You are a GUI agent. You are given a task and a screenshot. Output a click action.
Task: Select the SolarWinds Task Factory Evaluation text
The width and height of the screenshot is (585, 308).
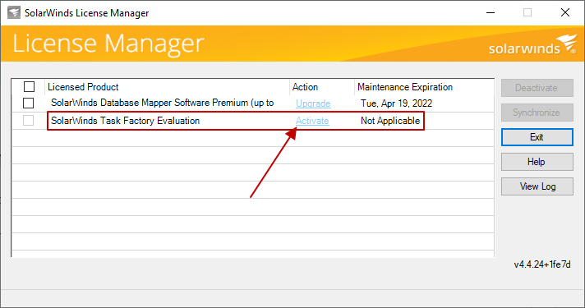(126, 121)
